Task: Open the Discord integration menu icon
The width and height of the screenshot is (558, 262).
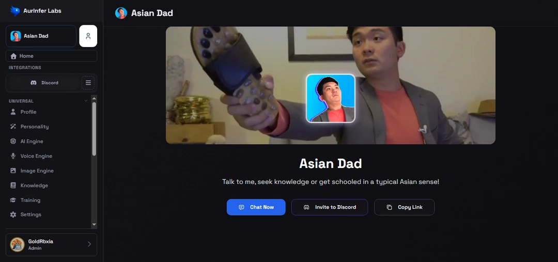Action: pos(88,83)
